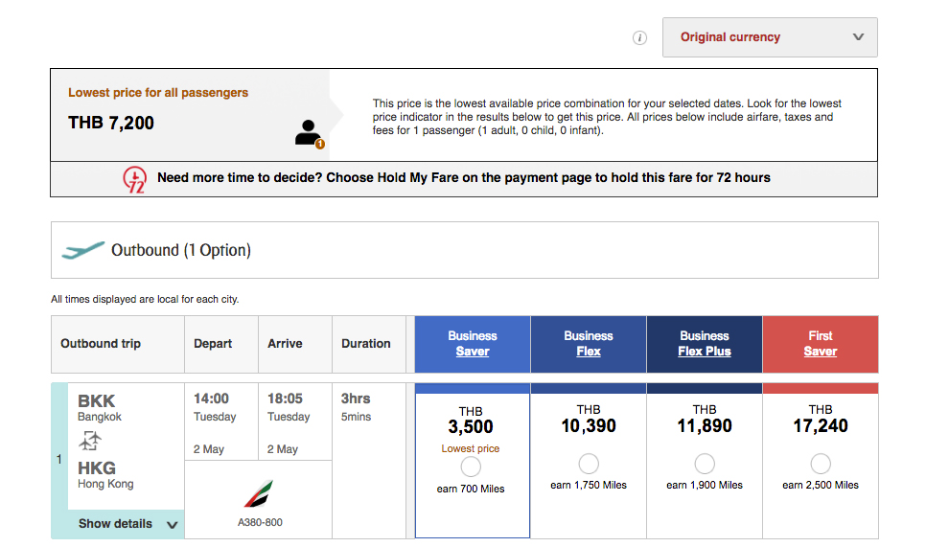Viewport: 926px width, 547px height.
Task: Click the connecting flight icon between BKK and HKG
Action: 90,441
